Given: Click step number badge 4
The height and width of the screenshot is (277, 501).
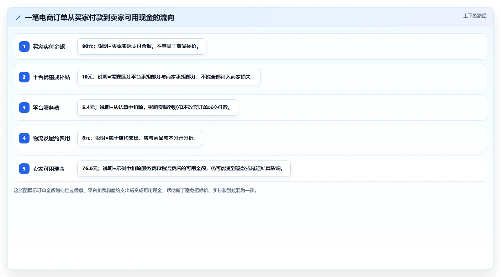Looking at the screenshot, I should [x=24, y=138].
